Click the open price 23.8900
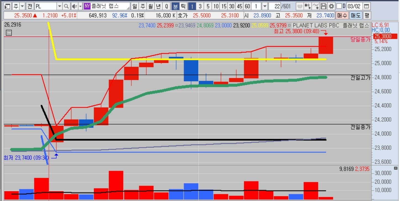Image resolution: width=400 pixels, height=201 pixels. tap(262, 15)
